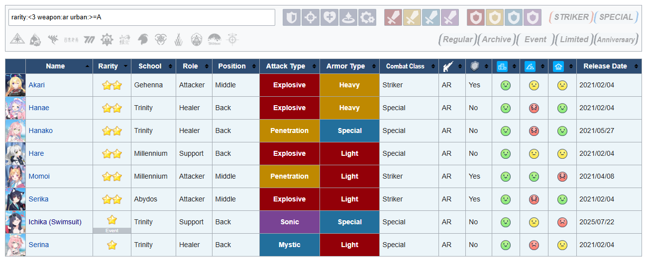Filter by Wildhunt school emblem
The height and width of the screenshot is (261, 647).
coord(215,39)
